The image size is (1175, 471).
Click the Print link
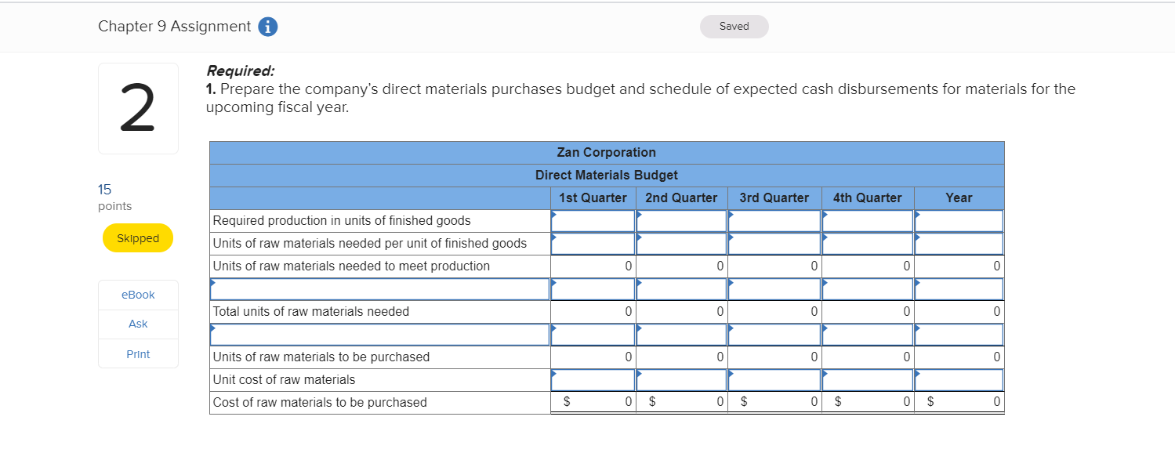[x=138, y=354]
